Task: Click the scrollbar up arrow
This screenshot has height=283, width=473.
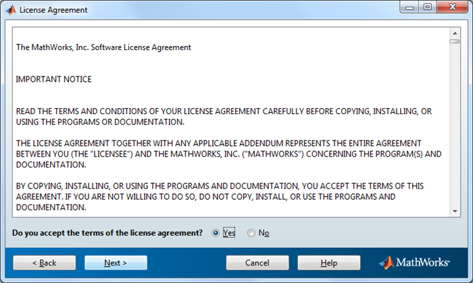Action: 455,30
